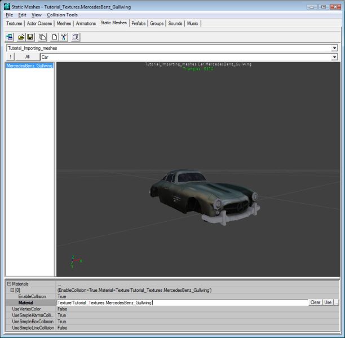Click the UseSimpleKarmaColli... True value
Screen dimensions: 345x338
click(x=62, y=315)
